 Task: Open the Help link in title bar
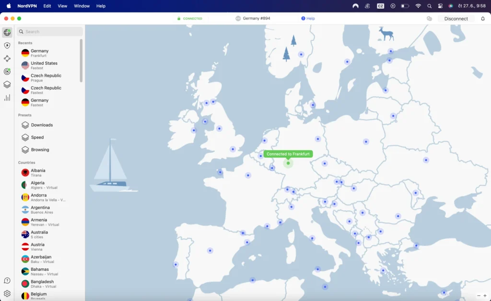coord(308,19)
